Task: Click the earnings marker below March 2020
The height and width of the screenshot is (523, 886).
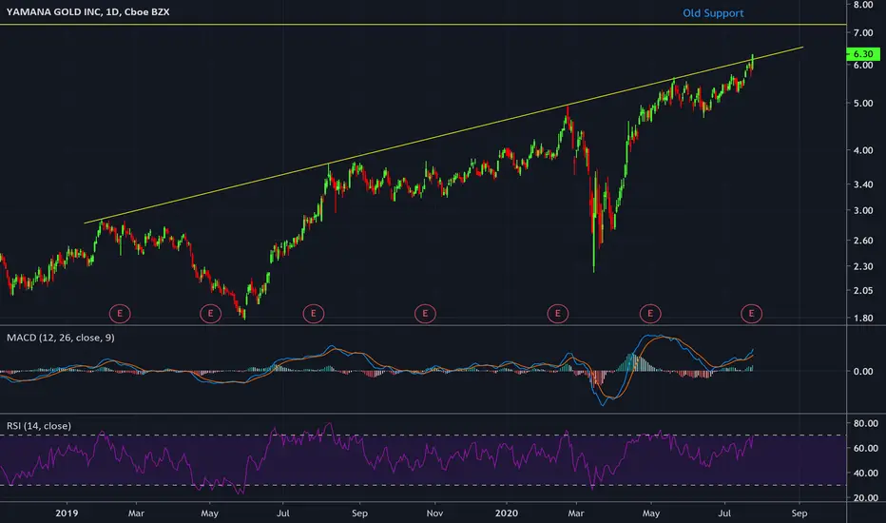Action: tap(558, 313)
